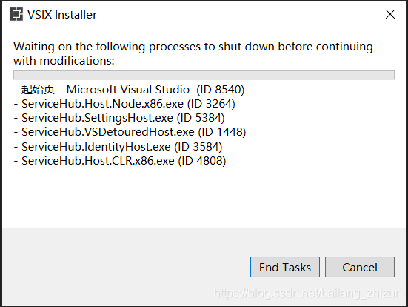Click the 'Waiting on the following processes' message
This screenshot has height=307, width=408.
193,53
